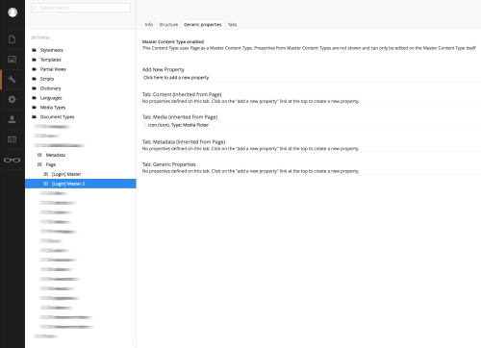481x348 pixels.
Task: Open the Users section person icon
Action: coord(12,119)
